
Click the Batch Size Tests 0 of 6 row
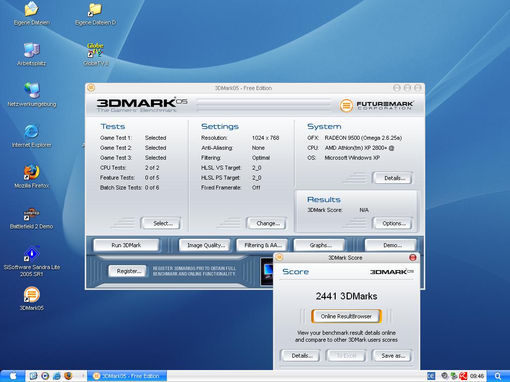(x=130, y=188)
